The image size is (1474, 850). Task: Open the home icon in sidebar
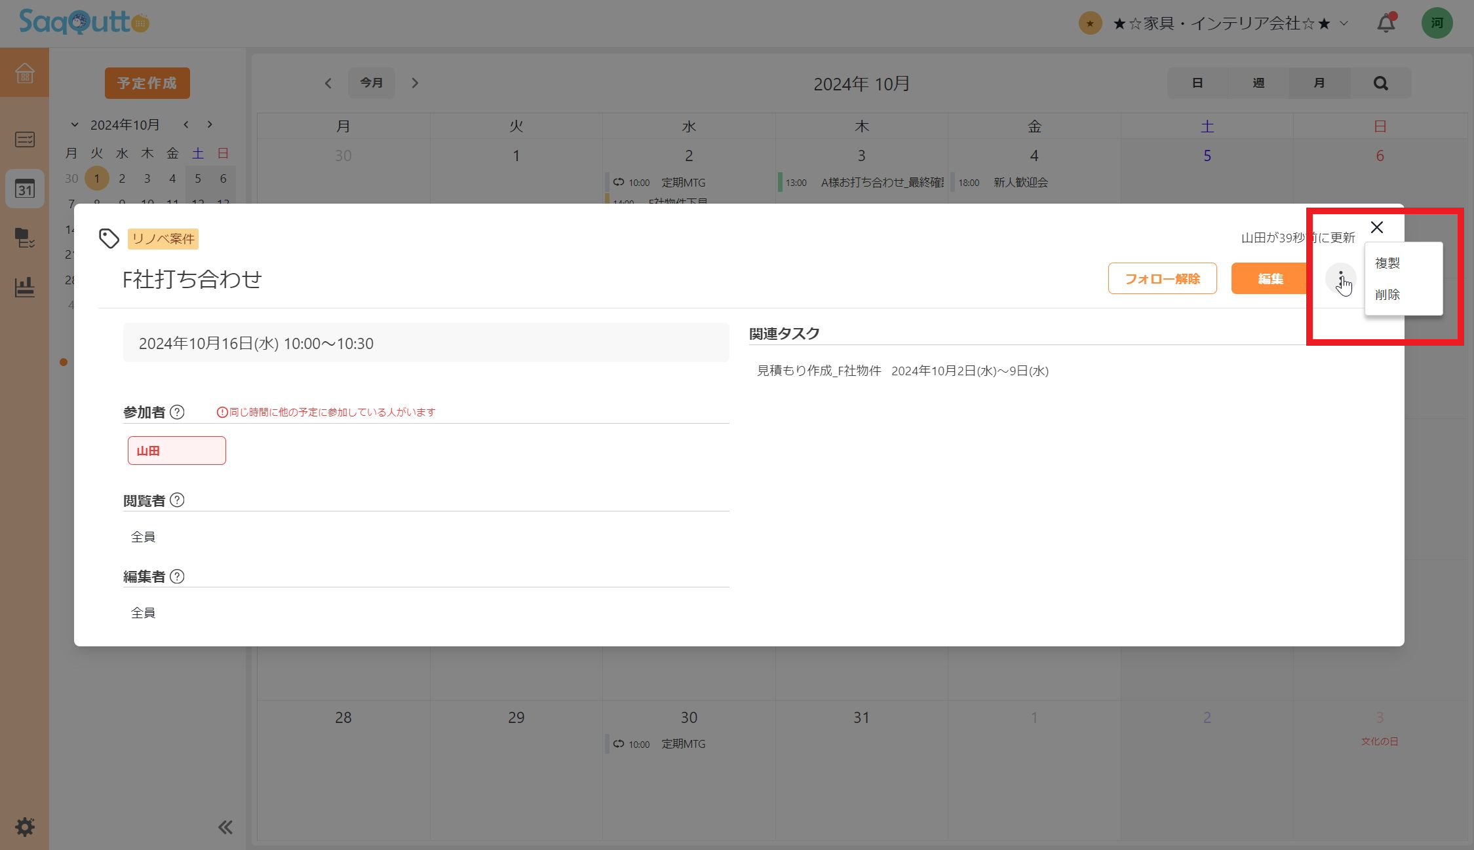click(x=25, y=73)
